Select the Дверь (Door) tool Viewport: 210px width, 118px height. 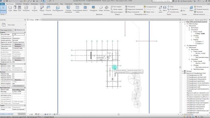15,8
